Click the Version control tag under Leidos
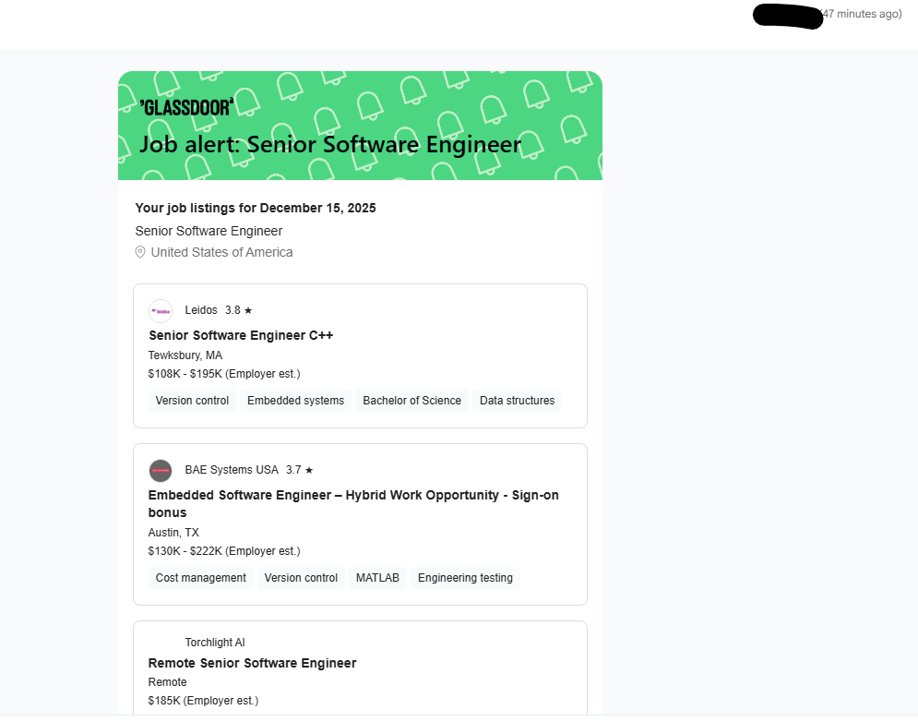The height and width of the screenshot is (722, 918). (192, 401)
